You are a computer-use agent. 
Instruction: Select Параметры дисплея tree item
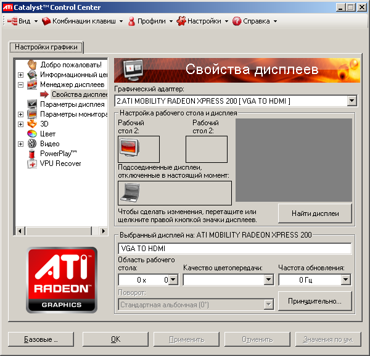click(x=72, y=104)
